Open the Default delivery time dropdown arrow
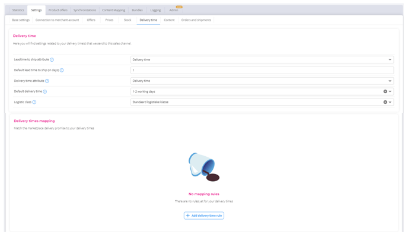The height and width of the screenshot is (234, 408). 390,91
